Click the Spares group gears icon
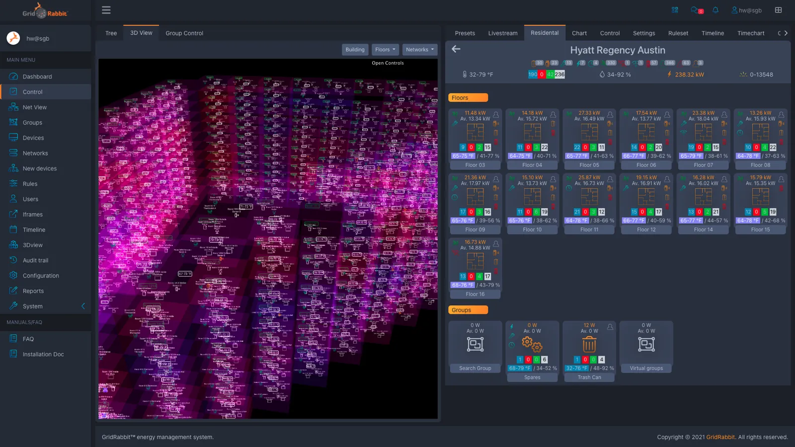795x447 pixels. [x=532, y=344]
